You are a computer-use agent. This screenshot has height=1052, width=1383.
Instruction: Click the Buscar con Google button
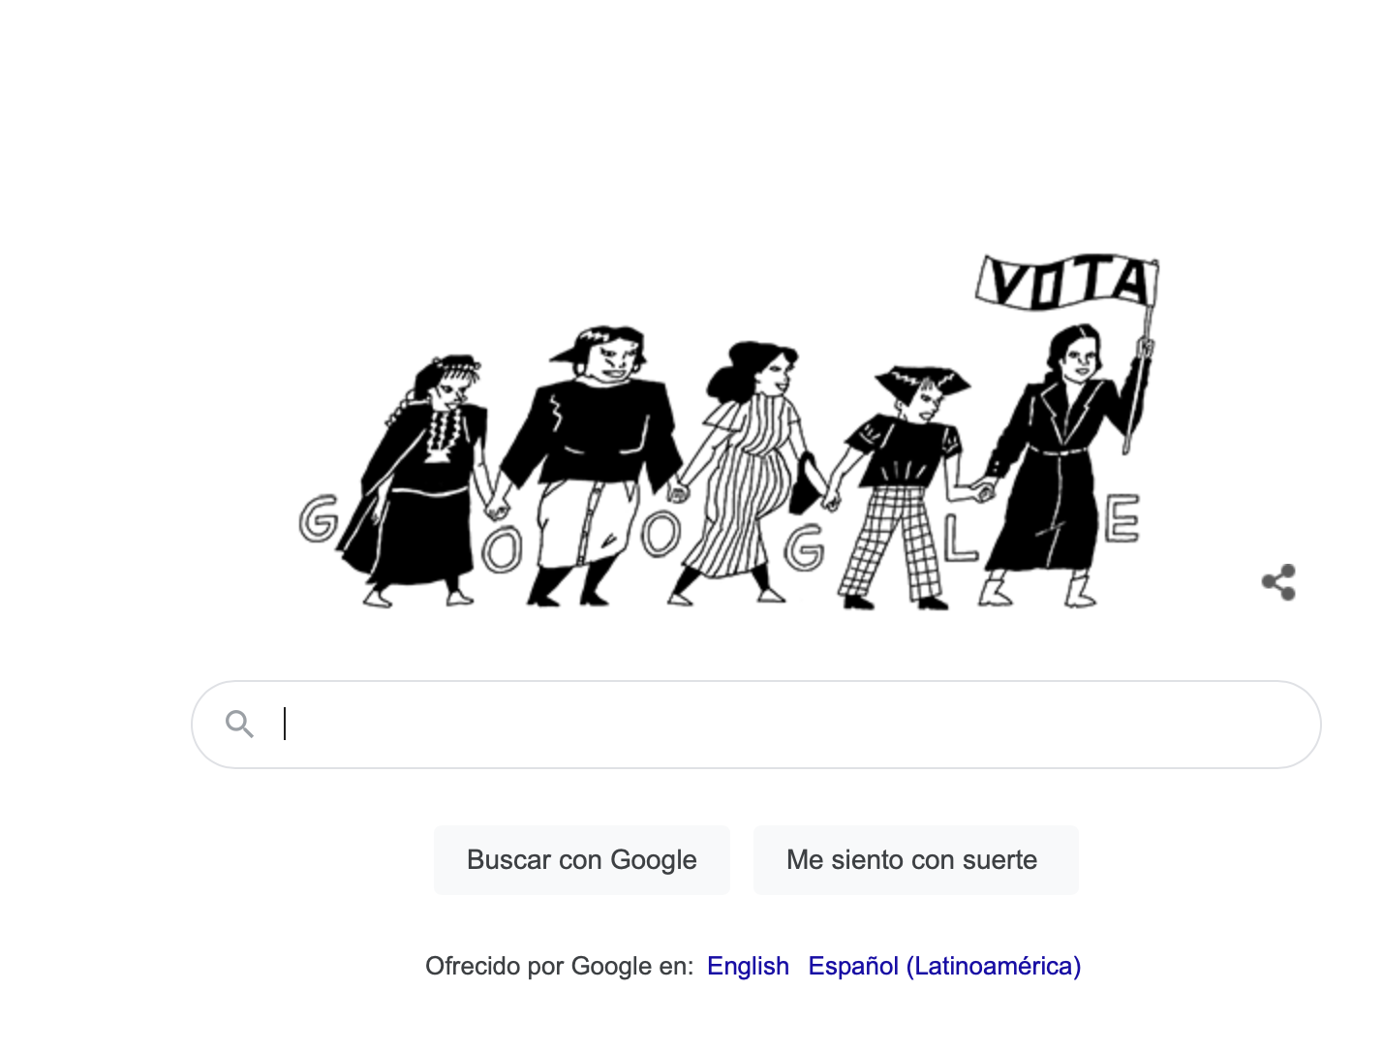(x=581, y=860)
